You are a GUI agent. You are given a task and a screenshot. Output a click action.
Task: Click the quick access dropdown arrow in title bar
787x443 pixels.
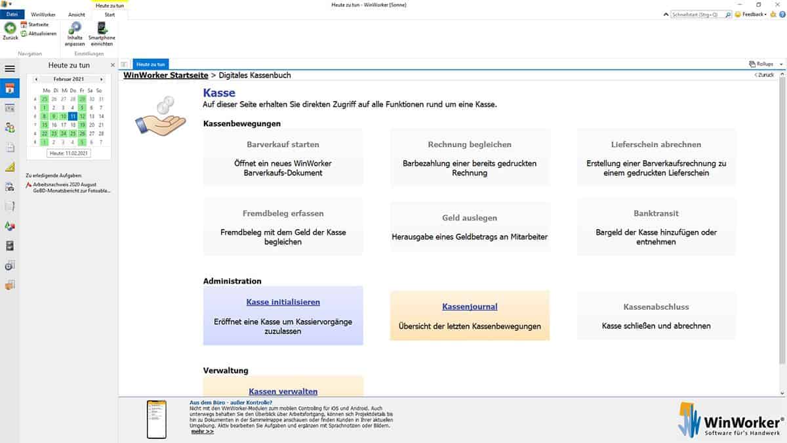(11, 5)
